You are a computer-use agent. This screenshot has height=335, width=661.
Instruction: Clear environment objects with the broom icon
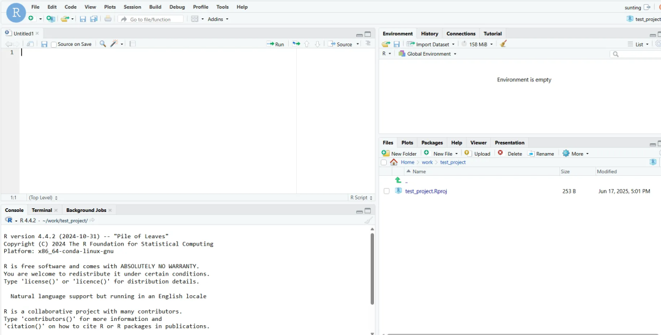point(503,44)
